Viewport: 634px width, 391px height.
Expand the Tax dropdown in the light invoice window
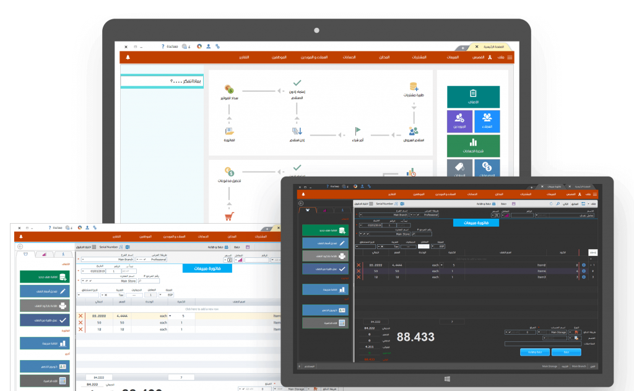click(x=103, y=295)
